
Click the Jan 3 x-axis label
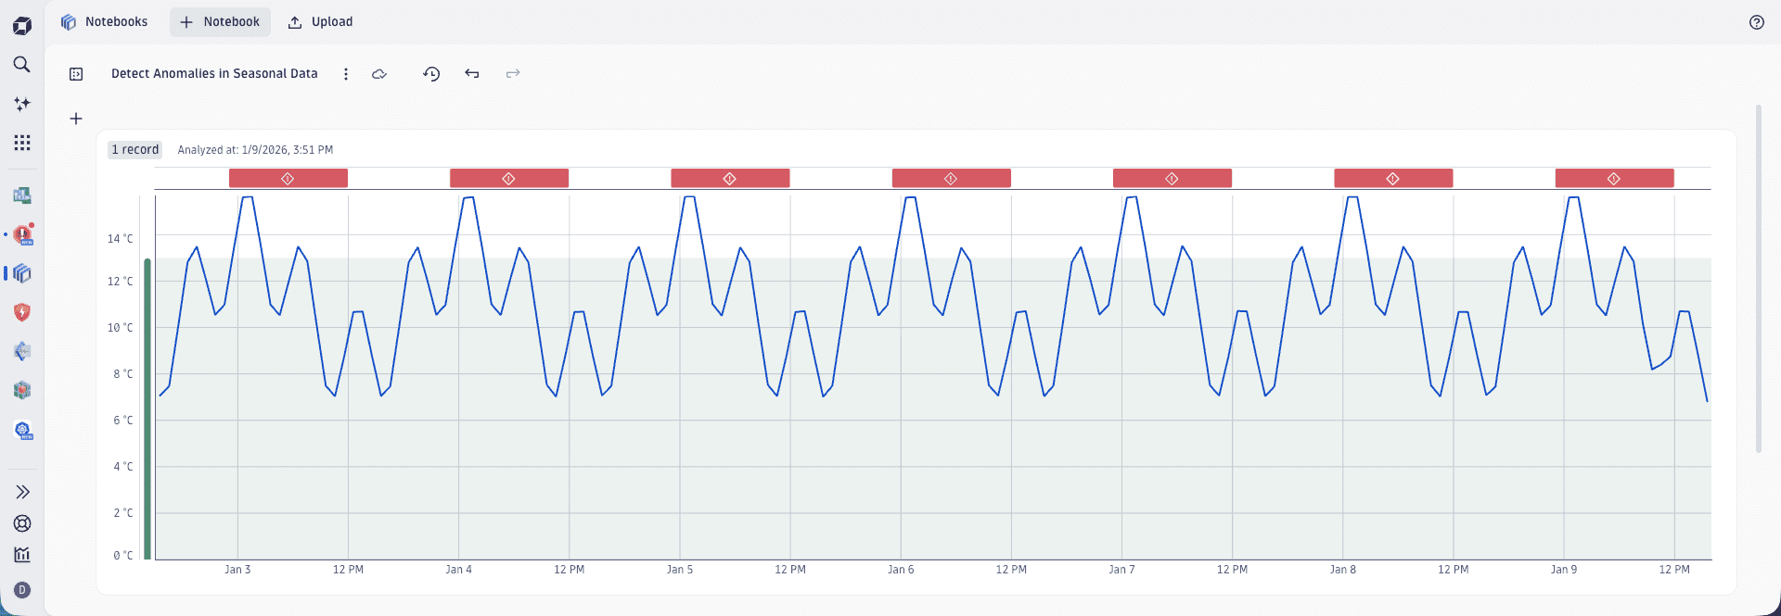tap(237, 570)
